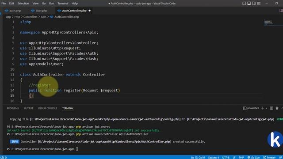Click the '<?php' opening tag

26,22
